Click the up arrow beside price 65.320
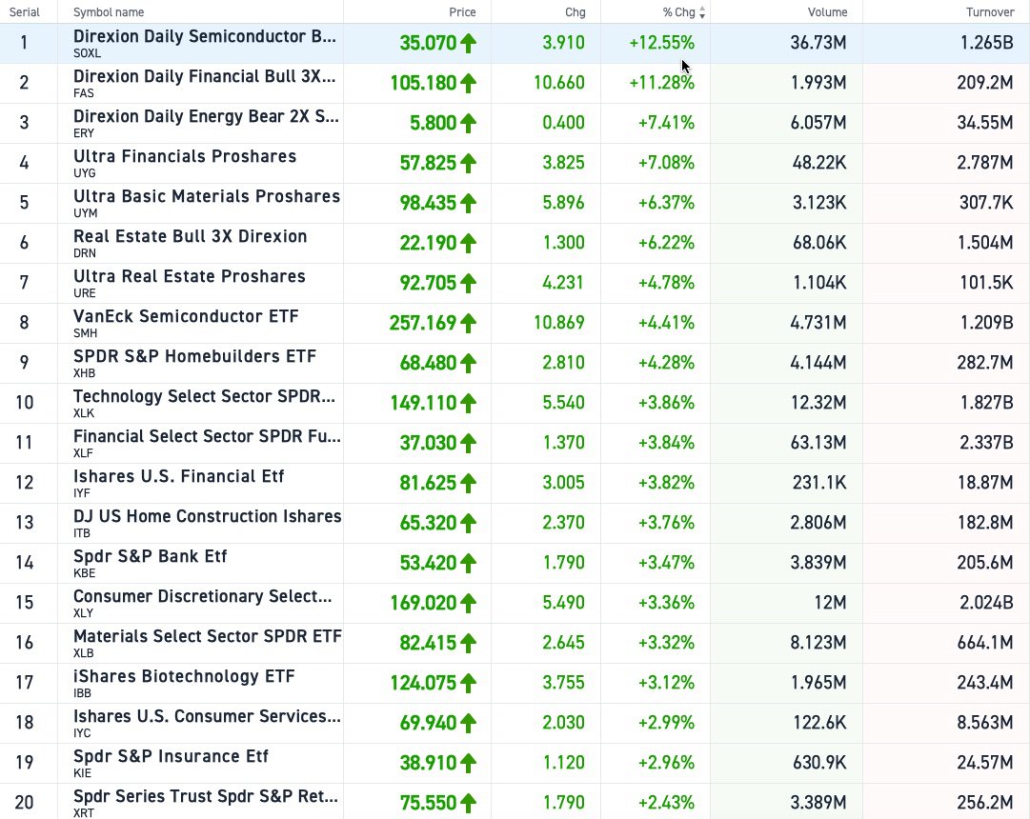 click(468, 524)
